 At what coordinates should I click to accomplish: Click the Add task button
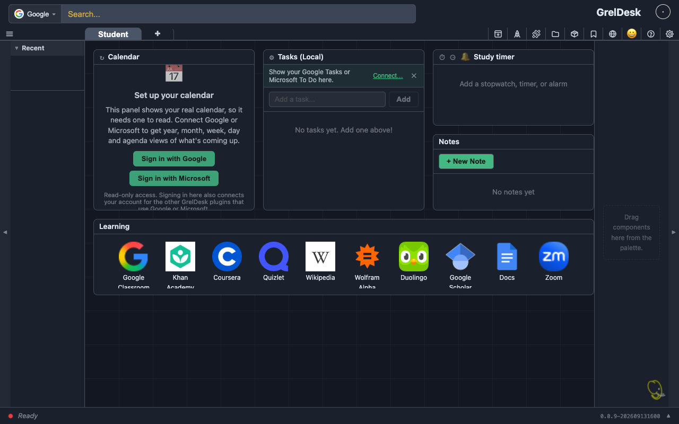click(x=404, y=99)
